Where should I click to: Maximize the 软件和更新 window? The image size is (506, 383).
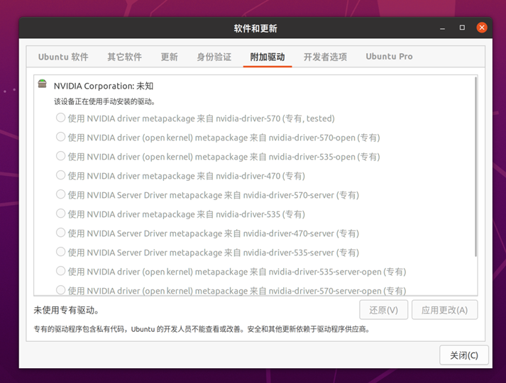462,28
